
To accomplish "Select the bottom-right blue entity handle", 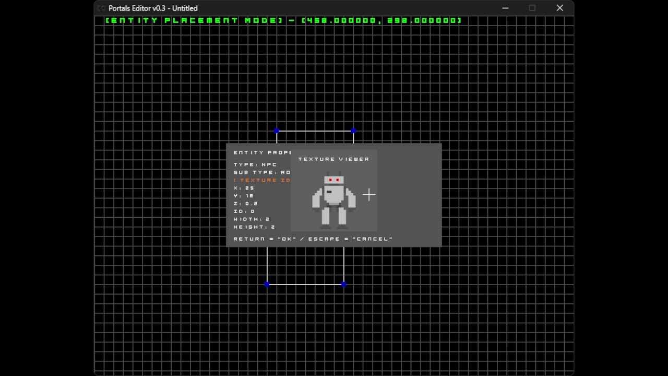I will pos(344,284).
